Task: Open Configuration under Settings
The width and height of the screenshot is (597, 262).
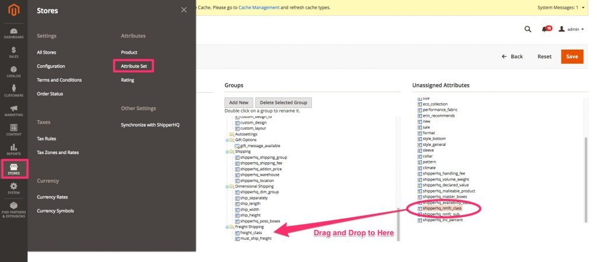Action: tap(51, 66)
